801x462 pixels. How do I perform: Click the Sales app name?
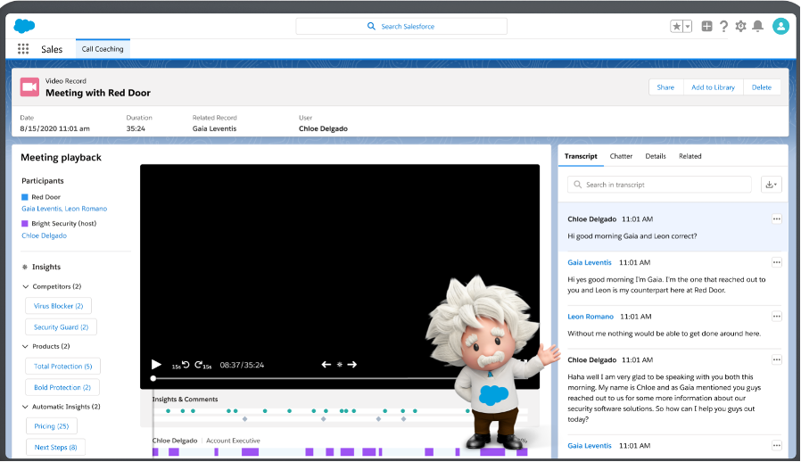tap(52, 49)
